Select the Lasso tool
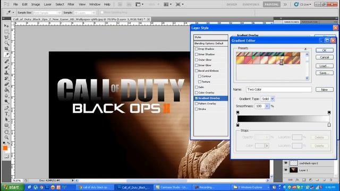Viewport: 340px width, 191px height. (x=6, y=37)
